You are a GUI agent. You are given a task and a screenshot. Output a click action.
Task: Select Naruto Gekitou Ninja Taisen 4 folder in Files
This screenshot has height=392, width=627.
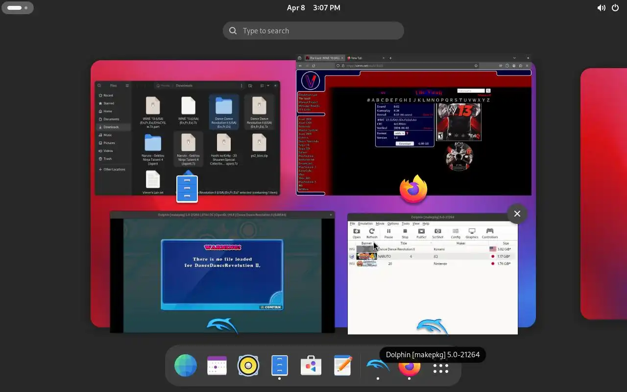pos(153,149)
